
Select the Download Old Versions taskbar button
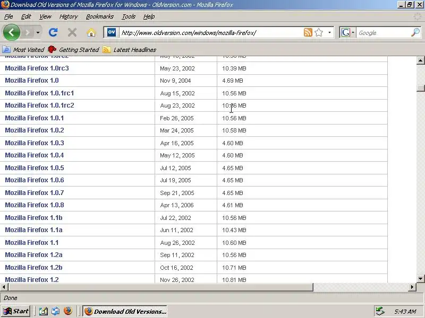pos(125,311)
